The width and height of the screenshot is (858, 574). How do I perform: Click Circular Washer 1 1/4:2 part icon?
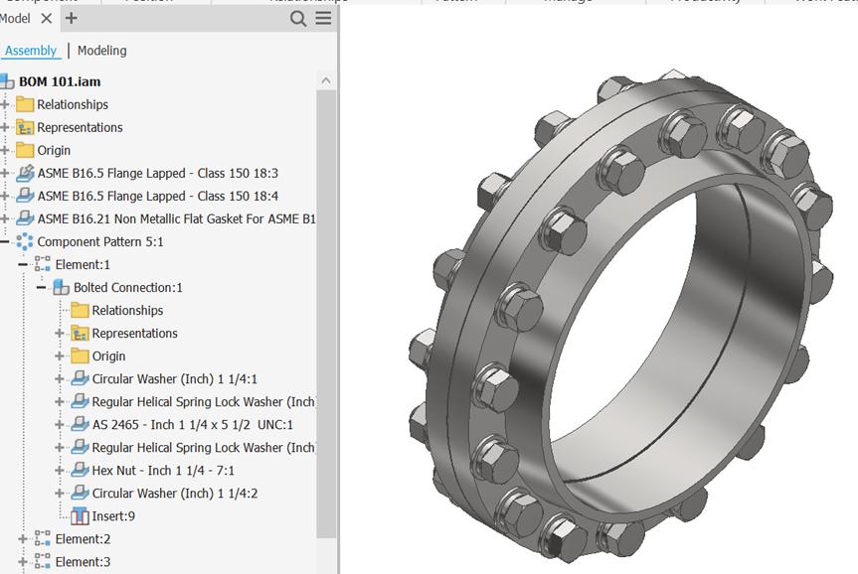click(x=80, y=494)
